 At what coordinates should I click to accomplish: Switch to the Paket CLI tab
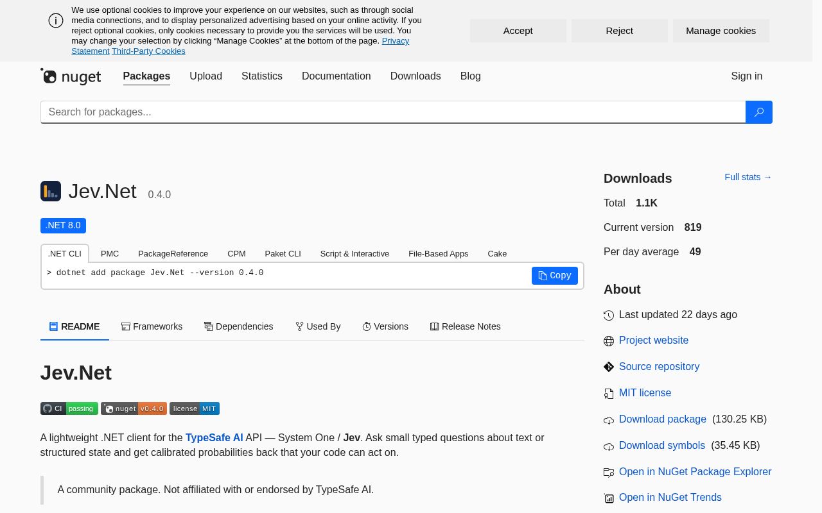283,254
